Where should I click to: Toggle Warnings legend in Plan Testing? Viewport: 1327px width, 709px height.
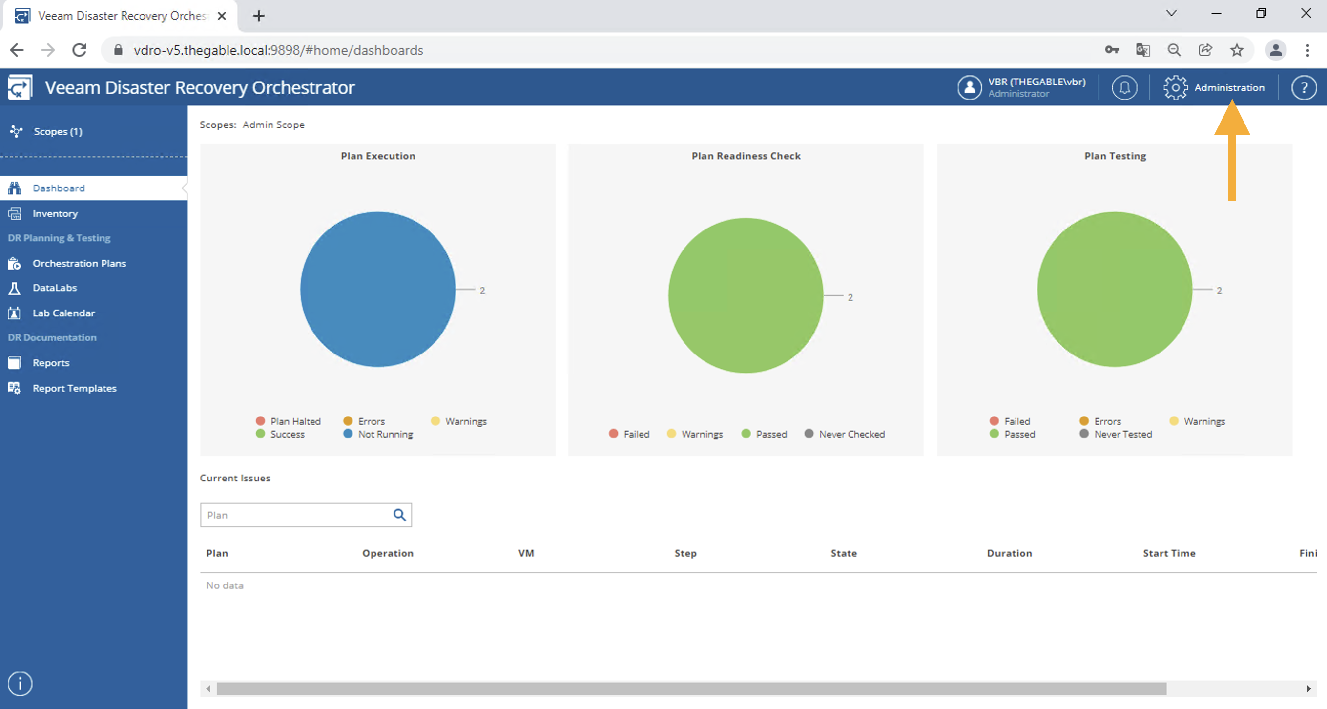1197,421
